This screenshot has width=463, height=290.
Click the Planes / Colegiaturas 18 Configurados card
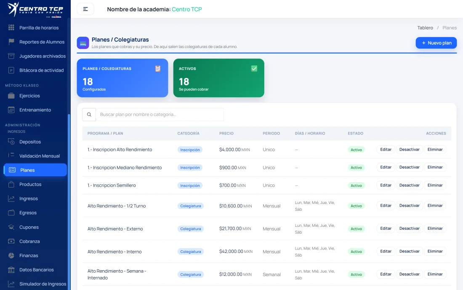(122, 78)
